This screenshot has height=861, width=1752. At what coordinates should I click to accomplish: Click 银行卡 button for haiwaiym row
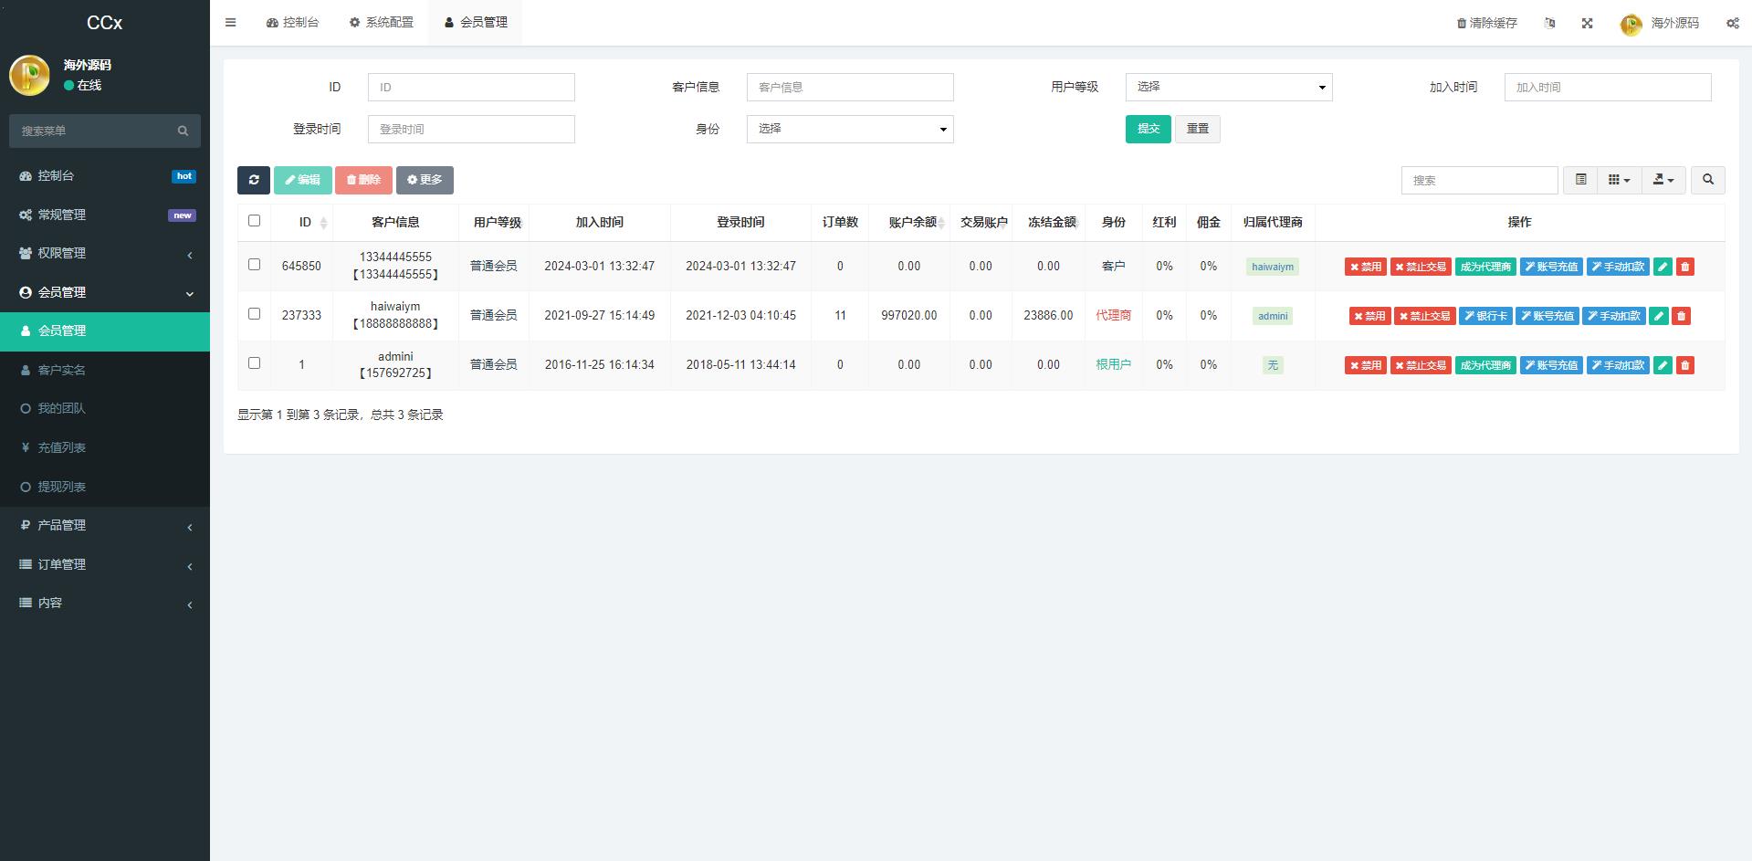point(1485,316)
